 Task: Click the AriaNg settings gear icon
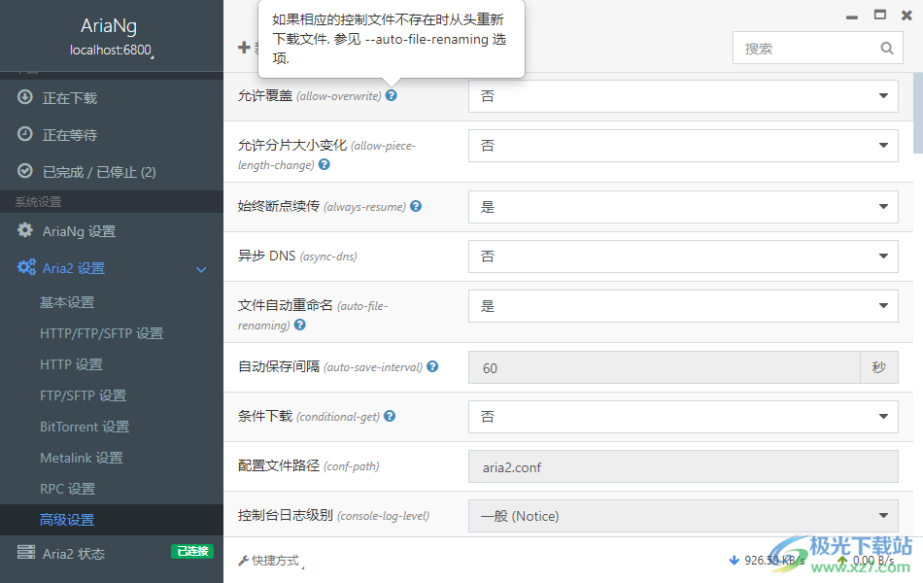point(24,229)
